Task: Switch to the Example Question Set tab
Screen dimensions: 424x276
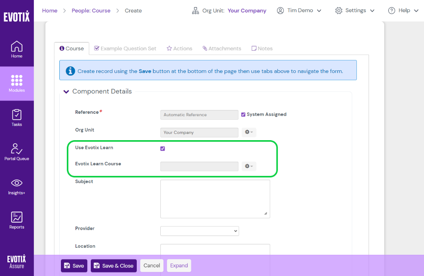Action: click(x=125, y=48)
